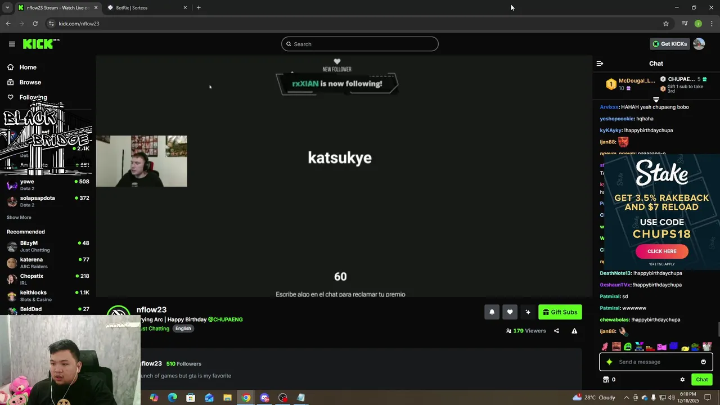
Task: Bookmark this page with the star
Action: pyautogui.click(x=666, y=24)
